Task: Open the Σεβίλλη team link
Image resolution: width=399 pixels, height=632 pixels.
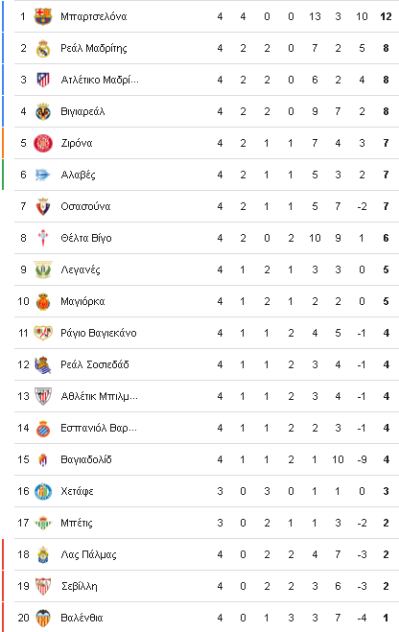Action: pos(80,586)
